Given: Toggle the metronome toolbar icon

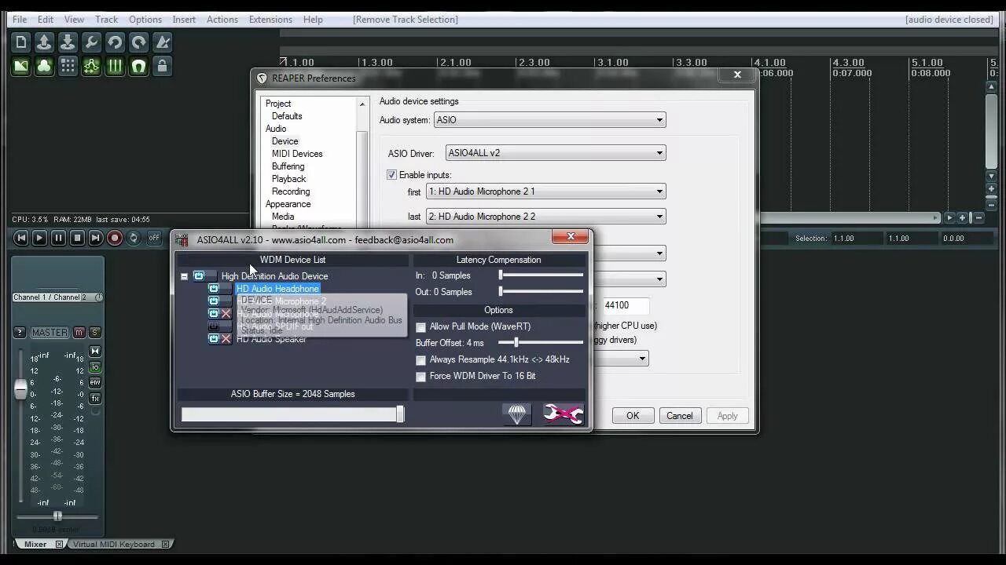Looking at the screenshot, I should (x=163, y=42).
